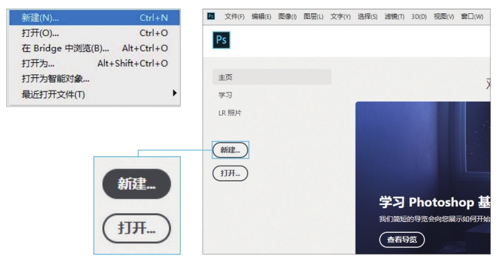This screenshot has width=499, height=262.
Task: Choose 打开(O)... menu entry
Action: pos(94,33)
